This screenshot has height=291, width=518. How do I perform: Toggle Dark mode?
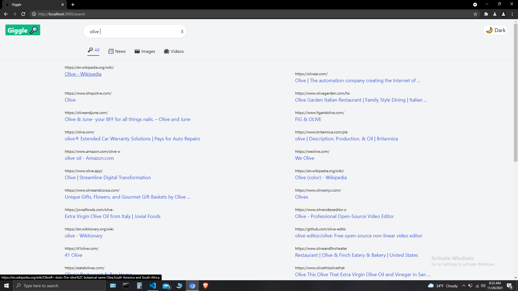click(x=495, y=30)
